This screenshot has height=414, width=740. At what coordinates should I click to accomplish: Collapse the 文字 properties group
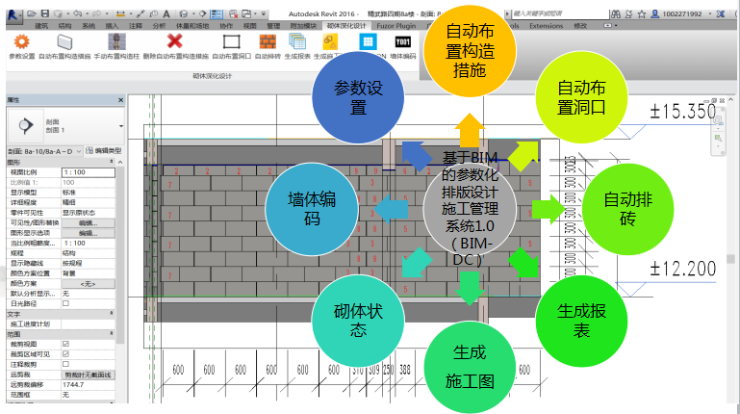click(x=112, y=314)
